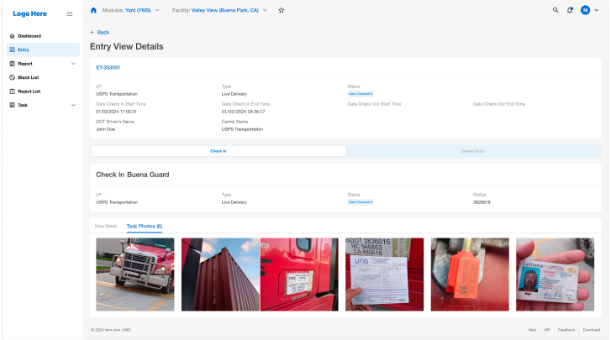
Task: Click the Feedback footer link
Action: 566,330
